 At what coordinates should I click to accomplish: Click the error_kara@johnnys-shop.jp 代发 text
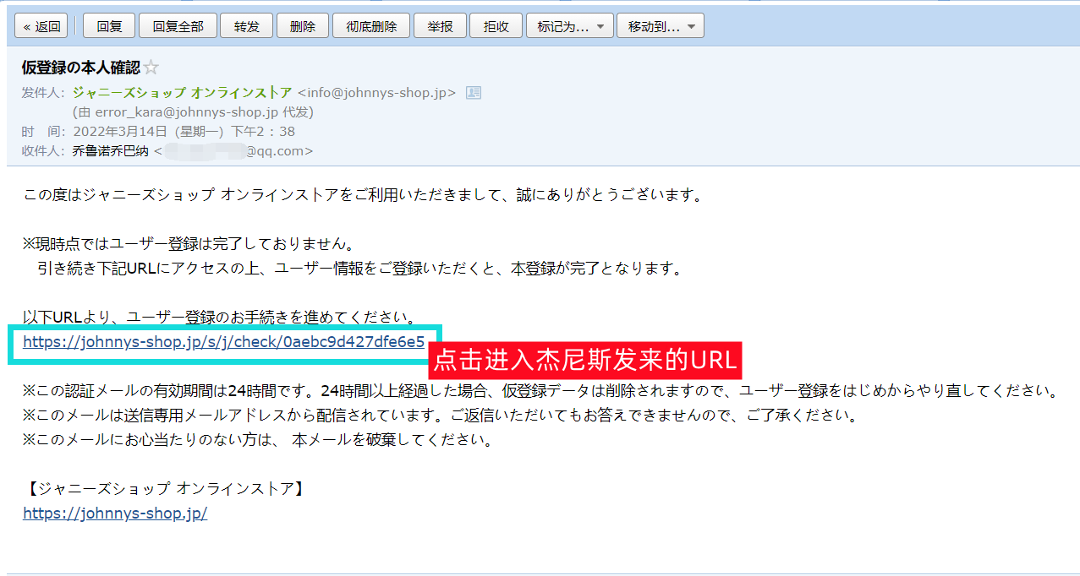pyautogui.click(x=193, y=112)
